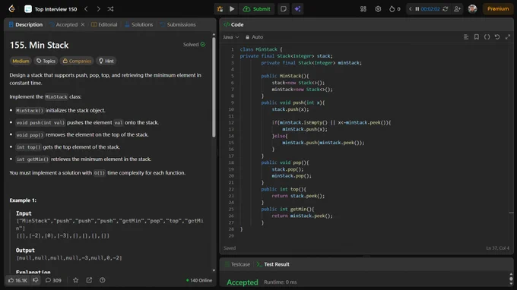
Task: Switch to the Description tab
Action: [x=26, y=25]
